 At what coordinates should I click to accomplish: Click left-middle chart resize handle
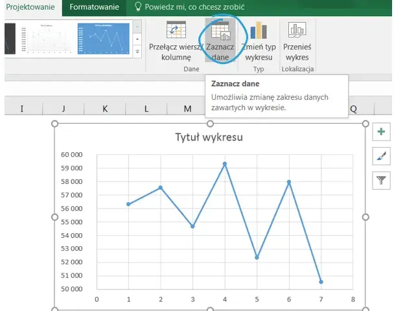(55, 217)
